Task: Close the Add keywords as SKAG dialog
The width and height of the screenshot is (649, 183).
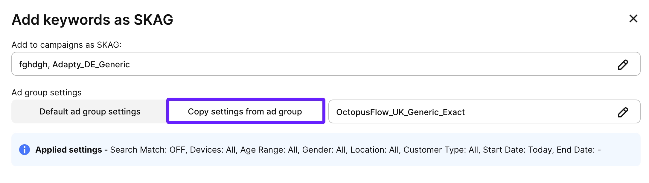Action: click(x=633, y=19)
